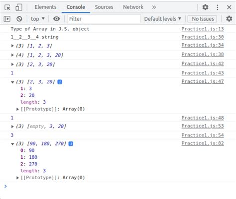Open source link Practice1.js:42

pyautogui.click(x=203, y=64)
